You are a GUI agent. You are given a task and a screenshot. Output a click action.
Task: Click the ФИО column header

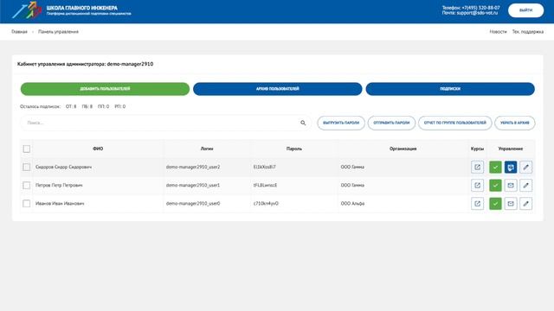[x=98, y=149]
